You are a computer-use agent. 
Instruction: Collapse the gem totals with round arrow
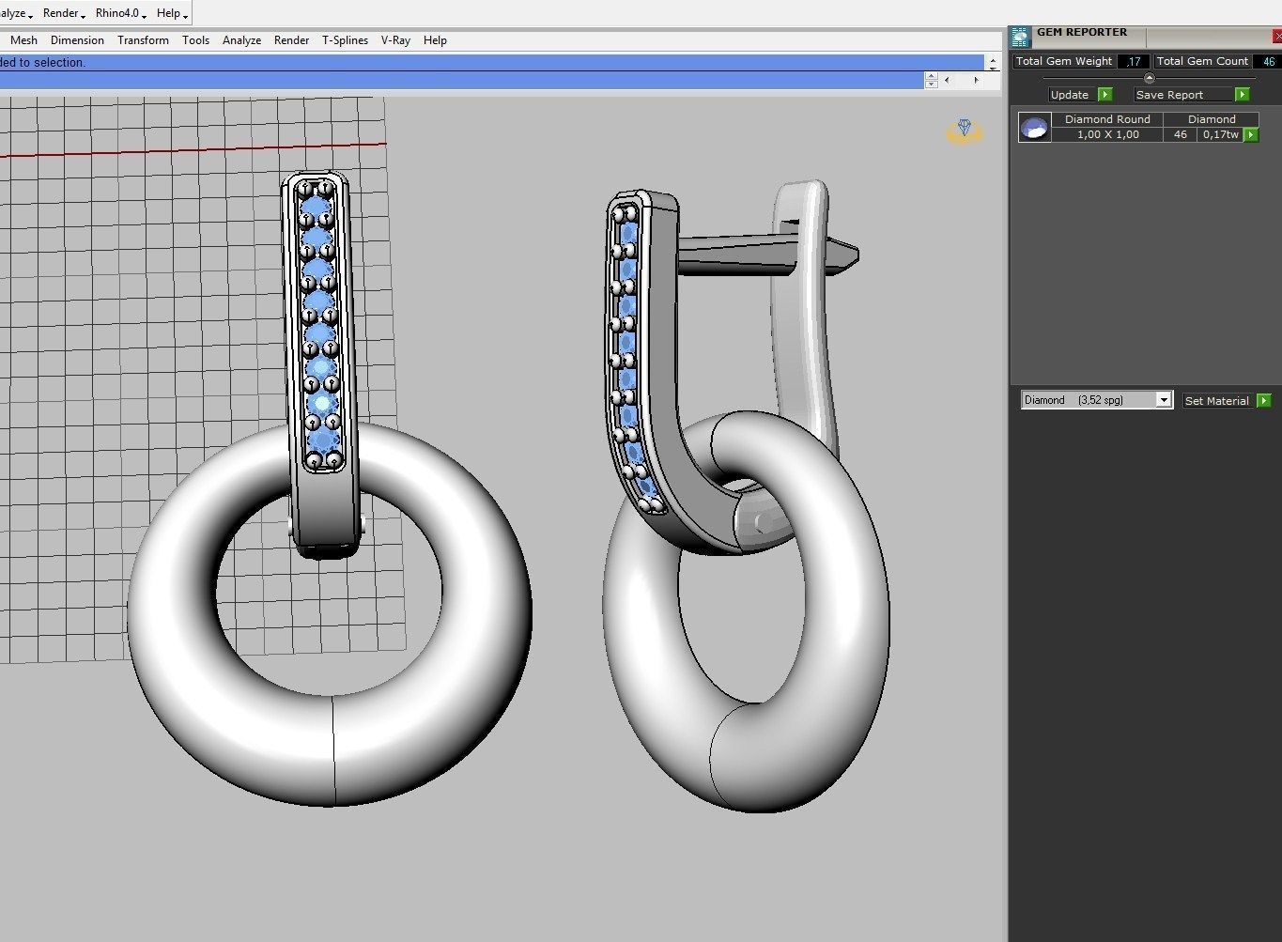pos(1149,79)
